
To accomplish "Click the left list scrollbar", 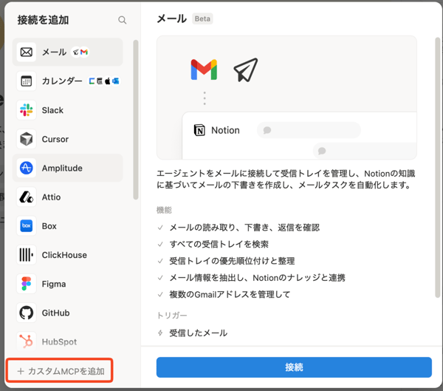I will 136,120.
